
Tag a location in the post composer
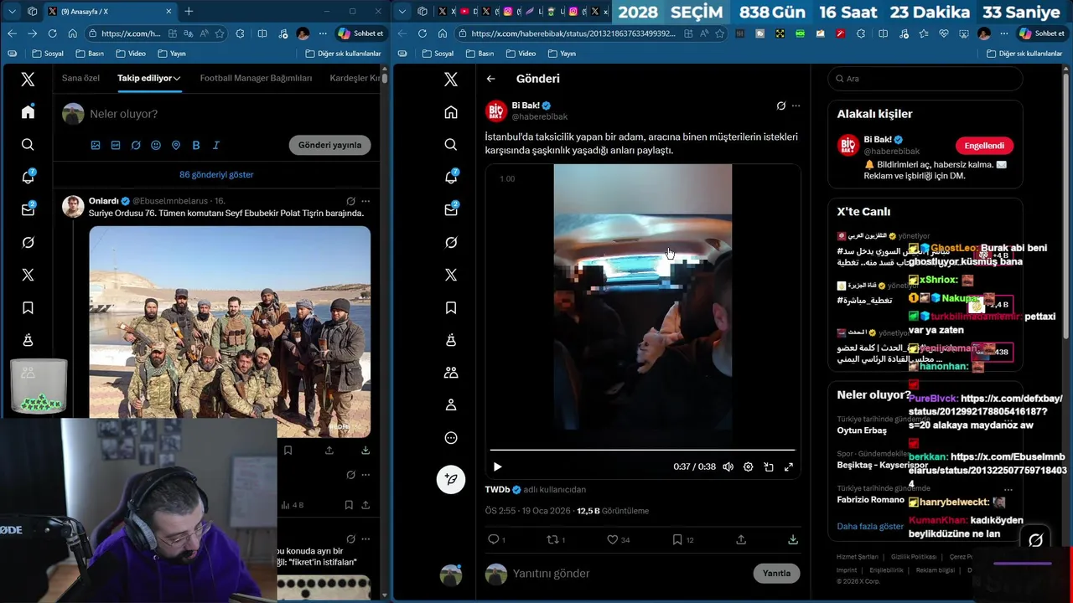(176, 145)
